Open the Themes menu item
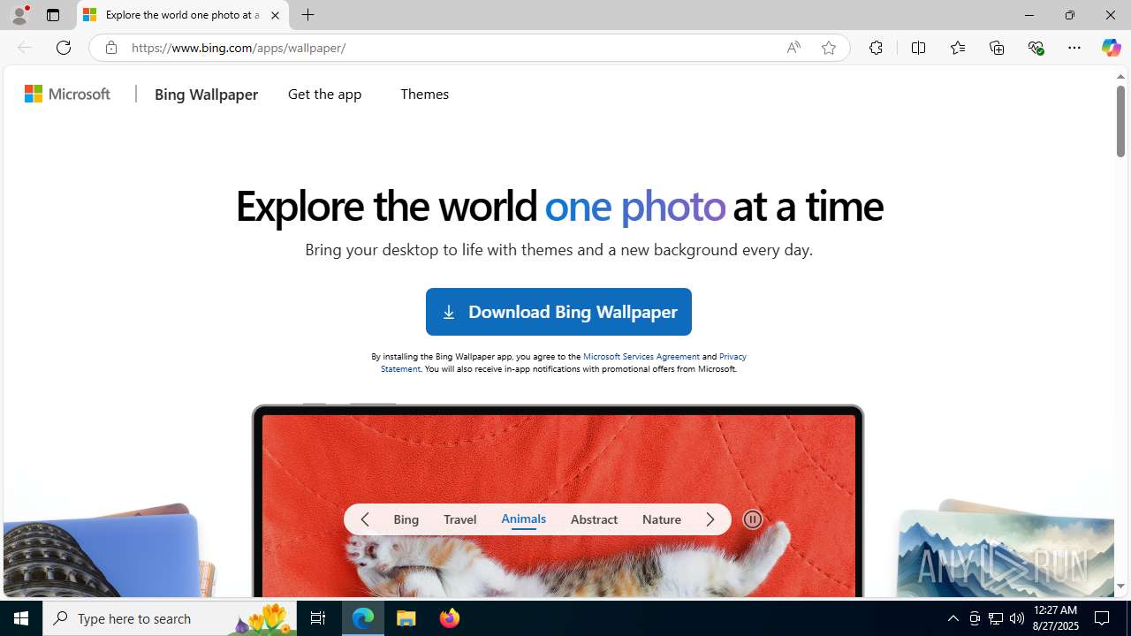Image resolution: width=1131 pixels, height=636 pixels. [x=424, y=94]
